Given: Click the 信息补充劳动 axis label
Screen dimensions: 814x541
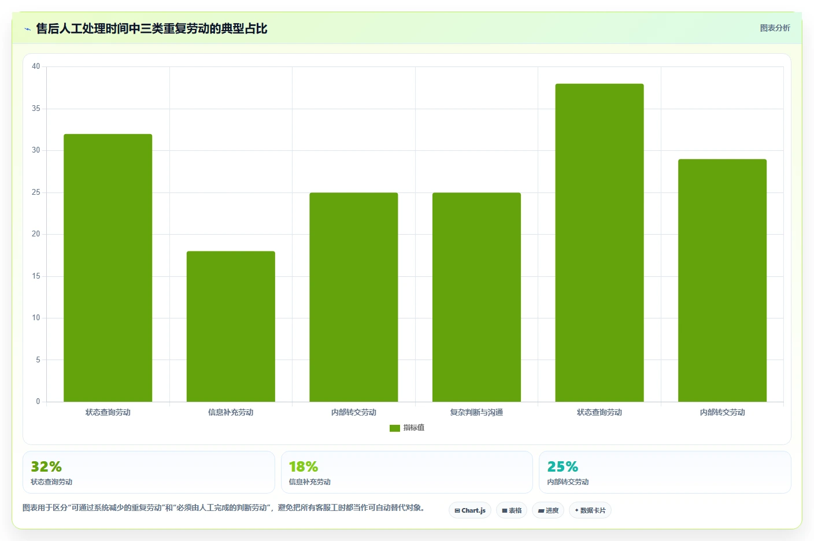Looking at the screenshot, I should click(231, 412).
